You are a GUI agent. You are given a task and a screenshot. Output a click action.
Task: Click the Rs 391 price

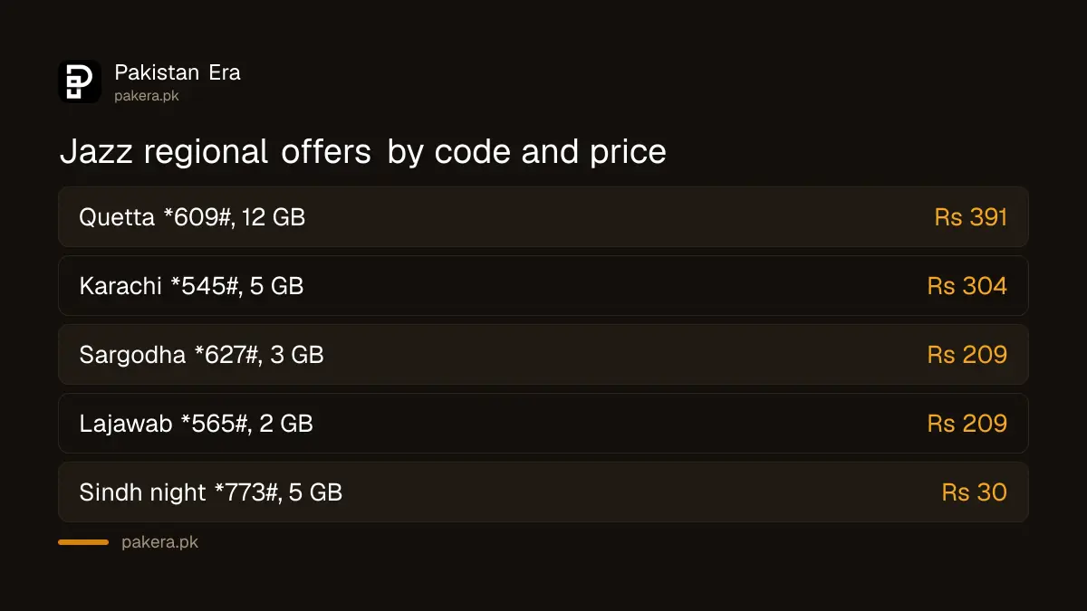pos(971,217)
